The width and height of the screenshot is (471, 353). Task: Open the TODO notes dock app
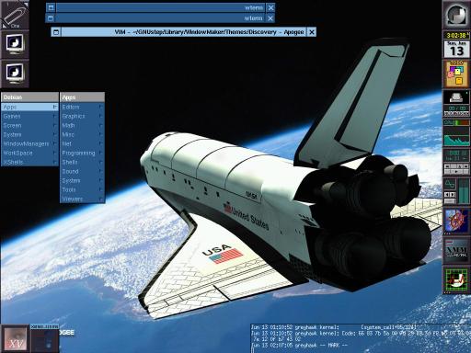tap(456, 74)
